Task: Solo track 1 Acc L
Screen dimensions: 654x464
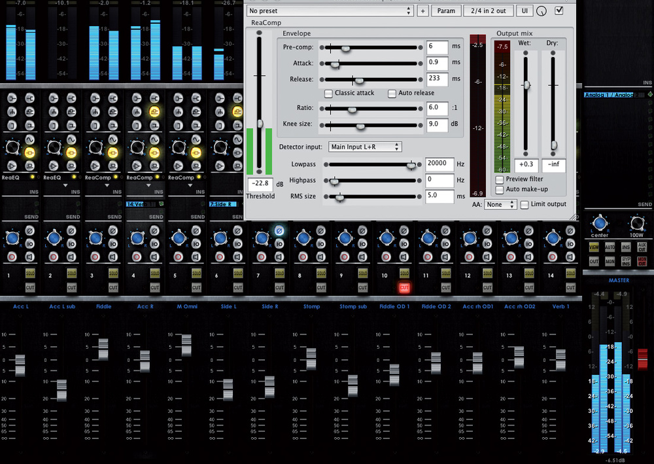Action: pos(30,274)
